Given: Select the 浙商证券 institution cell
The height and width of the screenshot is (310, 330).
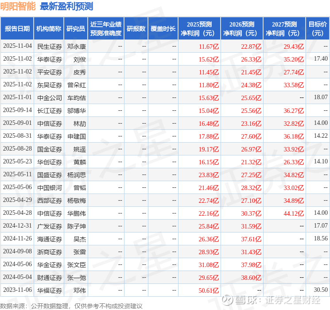Looking at the screenshot, I should point(50,252).
